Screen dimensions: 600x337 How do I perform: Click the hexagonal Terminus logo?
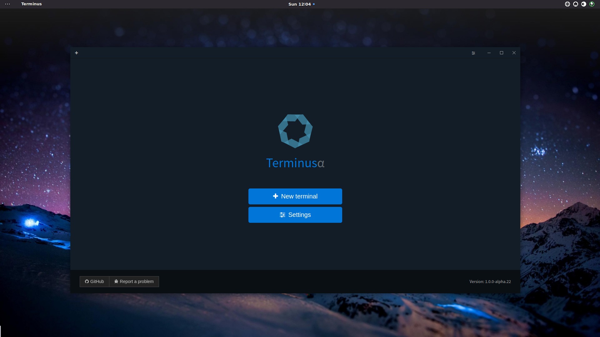pos(295,131)
